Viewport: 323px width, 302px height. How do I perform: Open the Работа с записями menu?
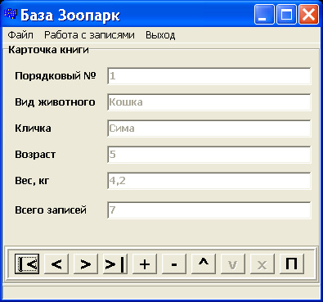(x=89, y=35)
